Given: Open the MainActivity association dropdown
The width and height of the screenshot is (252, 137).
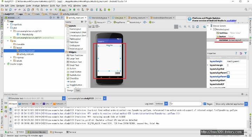Looking at the screenshot, I should coord(134,22).
